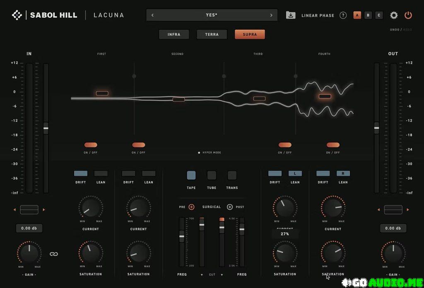Toggle LEAN on the first band
Screen dimensions: 424x288
click(101, 173)
